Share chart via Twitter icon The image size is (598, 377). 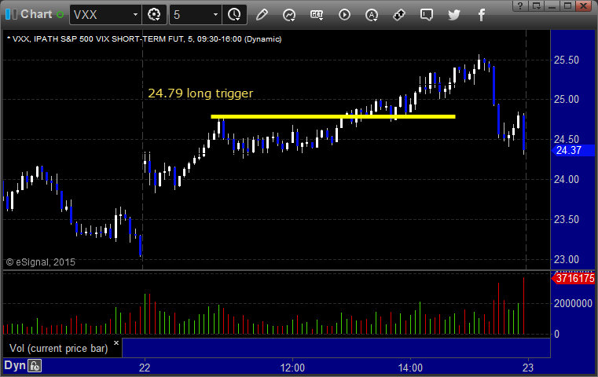click(x=454, y=14)
